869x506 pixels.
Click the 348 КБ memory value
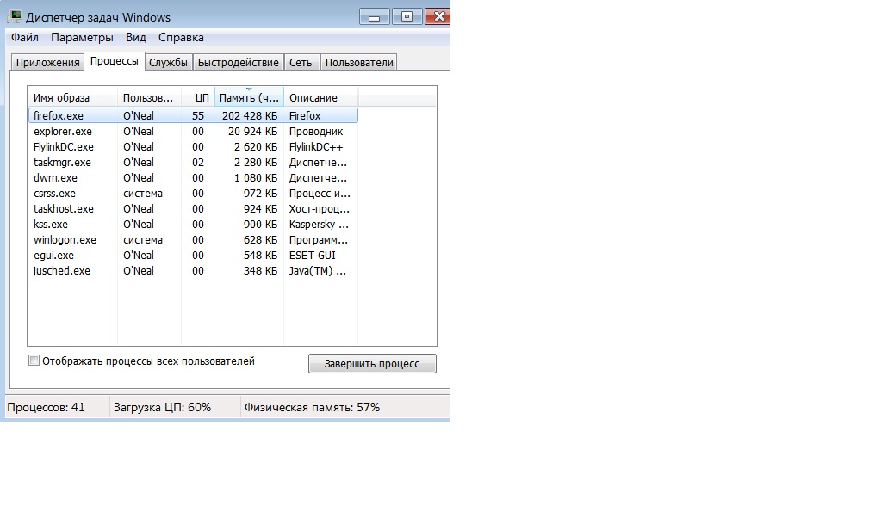(x=260, y=271)
